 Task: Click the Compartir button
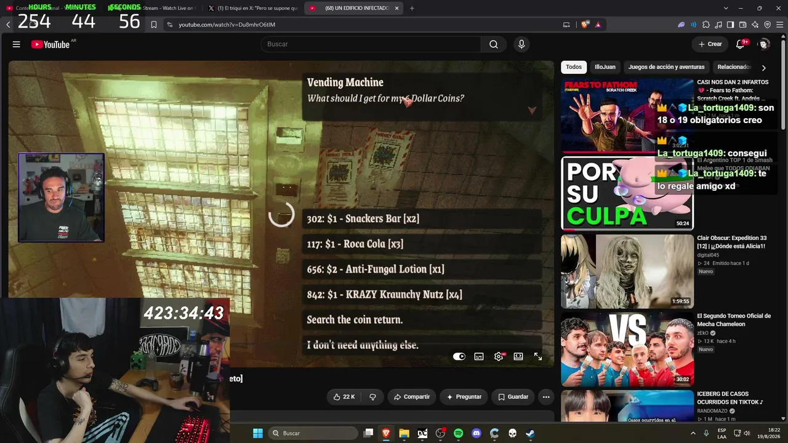pyautogui.click(x=412, y=397)
